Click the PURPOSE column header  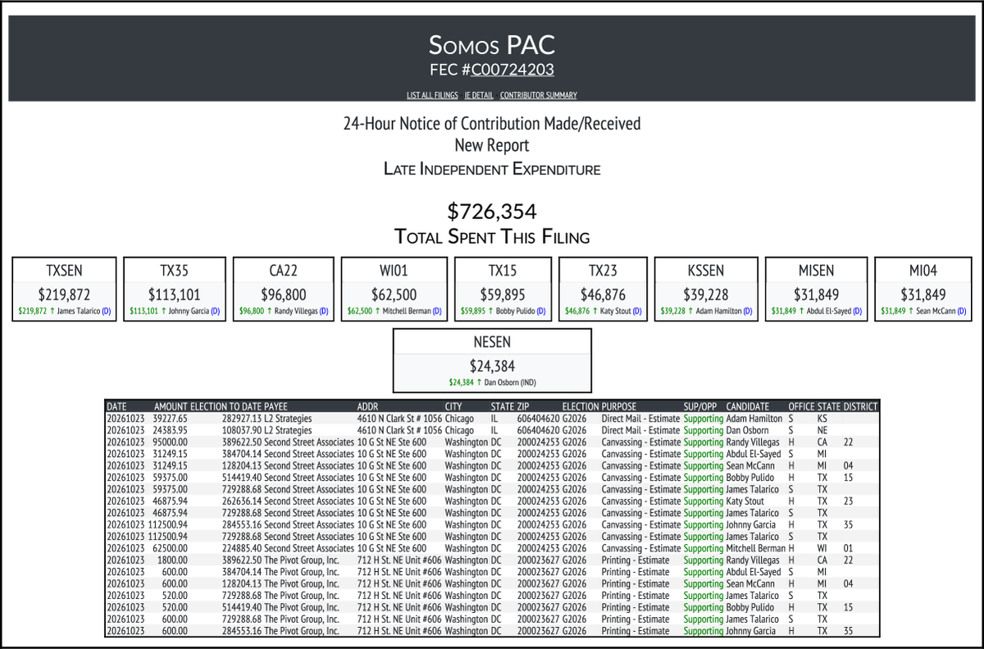pyautogui.click(x=618, y=406)
